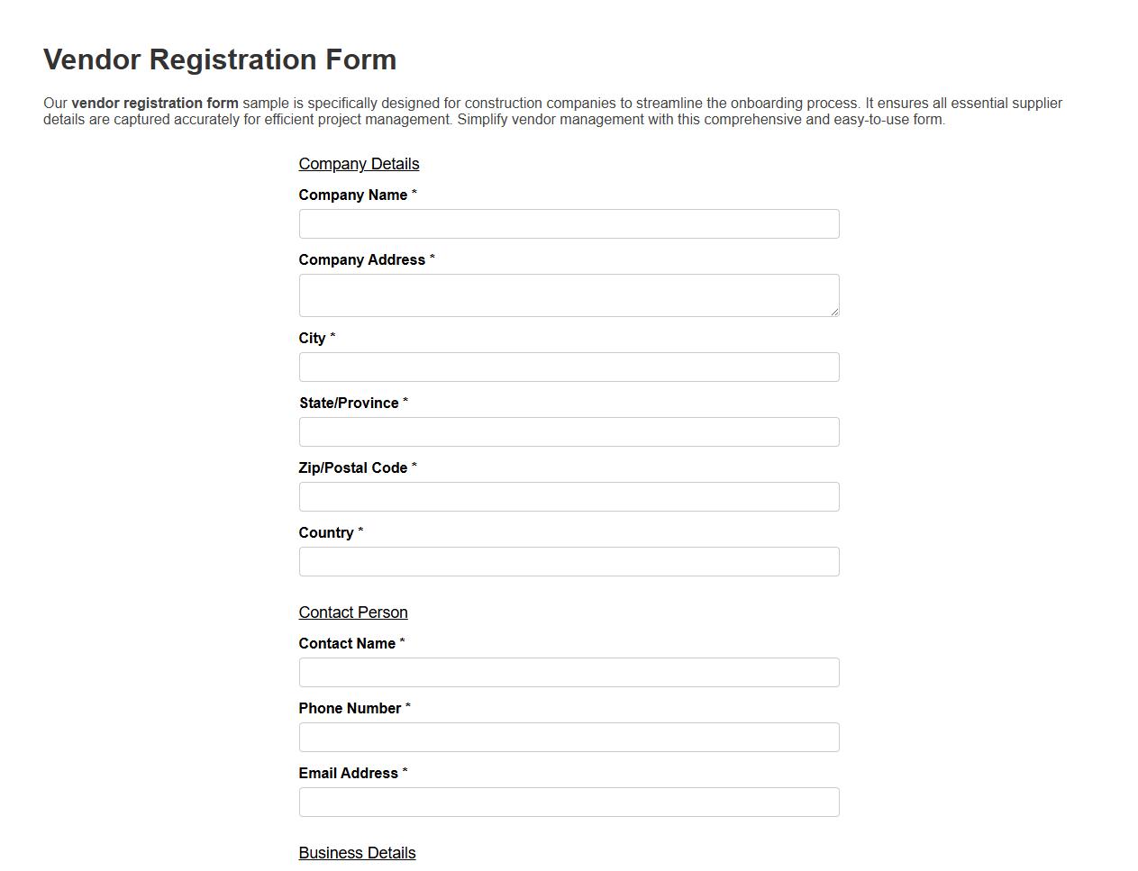
Task: Click the Phone Number input field
Action: point(569,737)
